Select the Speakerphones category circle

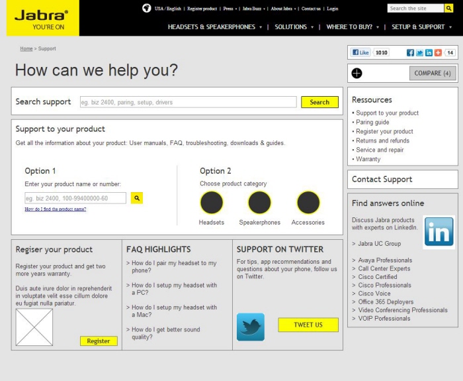259,203
